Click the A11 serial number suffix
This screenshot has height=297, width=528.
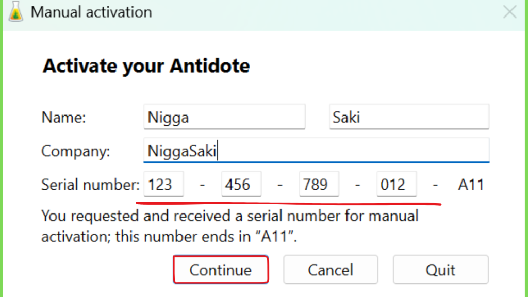[x=471, y=185]
